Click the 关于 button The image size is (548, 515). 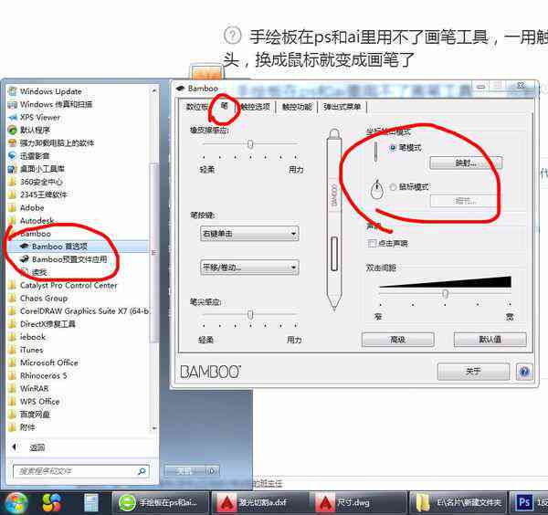click(473, 372)
